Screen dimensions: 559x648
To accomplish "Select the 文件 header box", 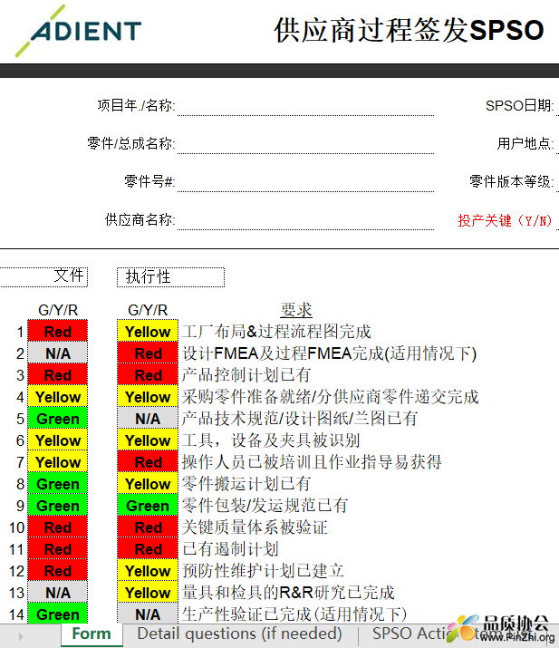I will (x=43, y=277).
